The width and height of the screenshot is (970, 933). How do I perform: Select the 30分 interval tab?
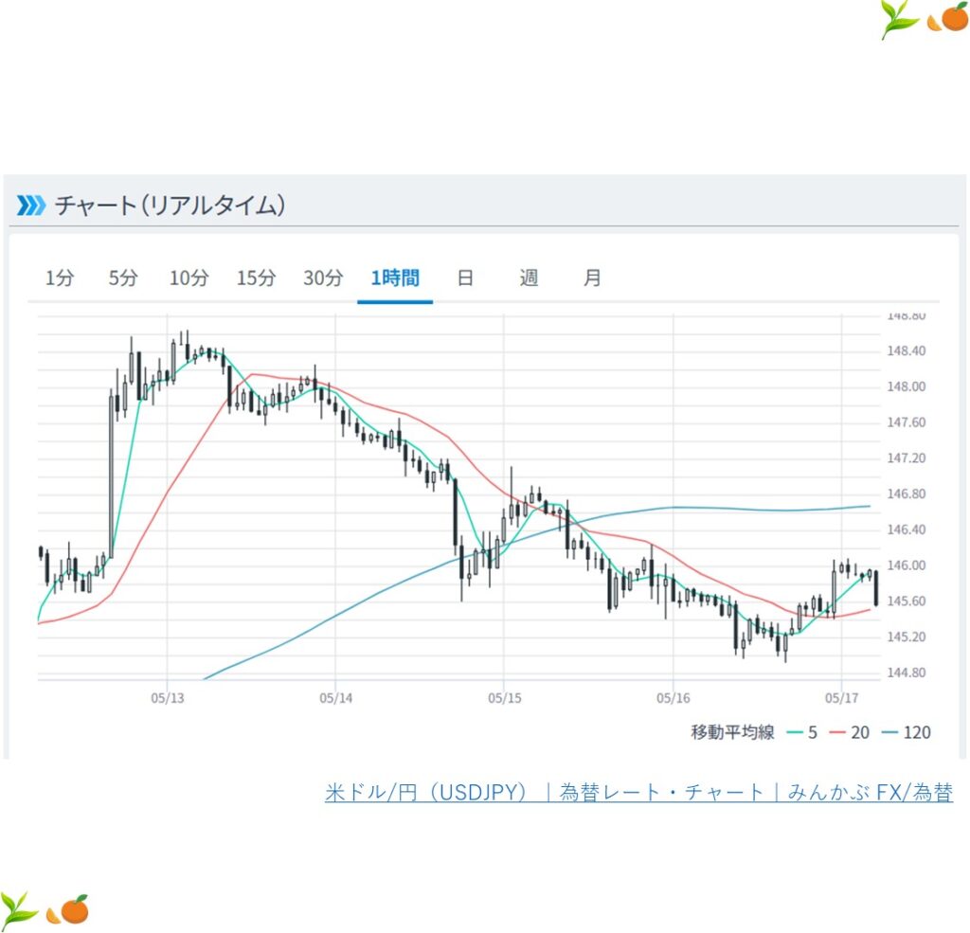(323, 278)
